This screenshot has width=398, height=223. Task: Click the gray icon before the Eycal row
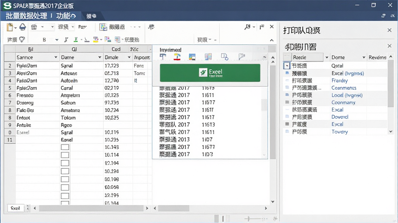pyautogui.click(x=287, y=124)
